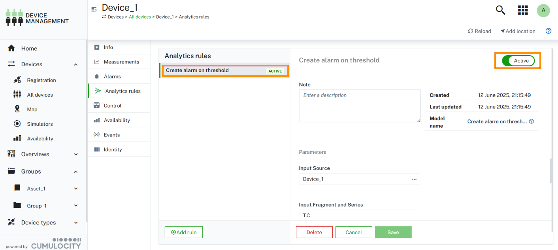This screenshot has height=250, width=558.
Task: Select the Create alarm on threshold rule
Action: 224,71
